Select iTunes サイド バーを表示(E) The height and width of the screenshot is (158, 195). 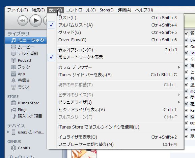115,75
